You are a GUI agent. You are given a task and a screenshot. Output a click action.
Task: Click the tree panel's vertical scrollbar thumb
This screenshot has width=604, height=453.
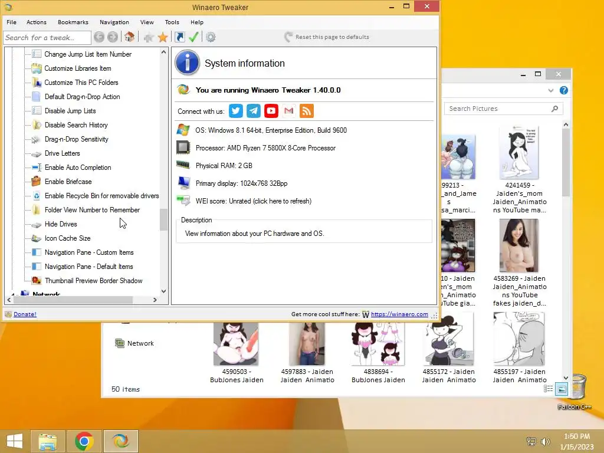click(x=164, y=220)
